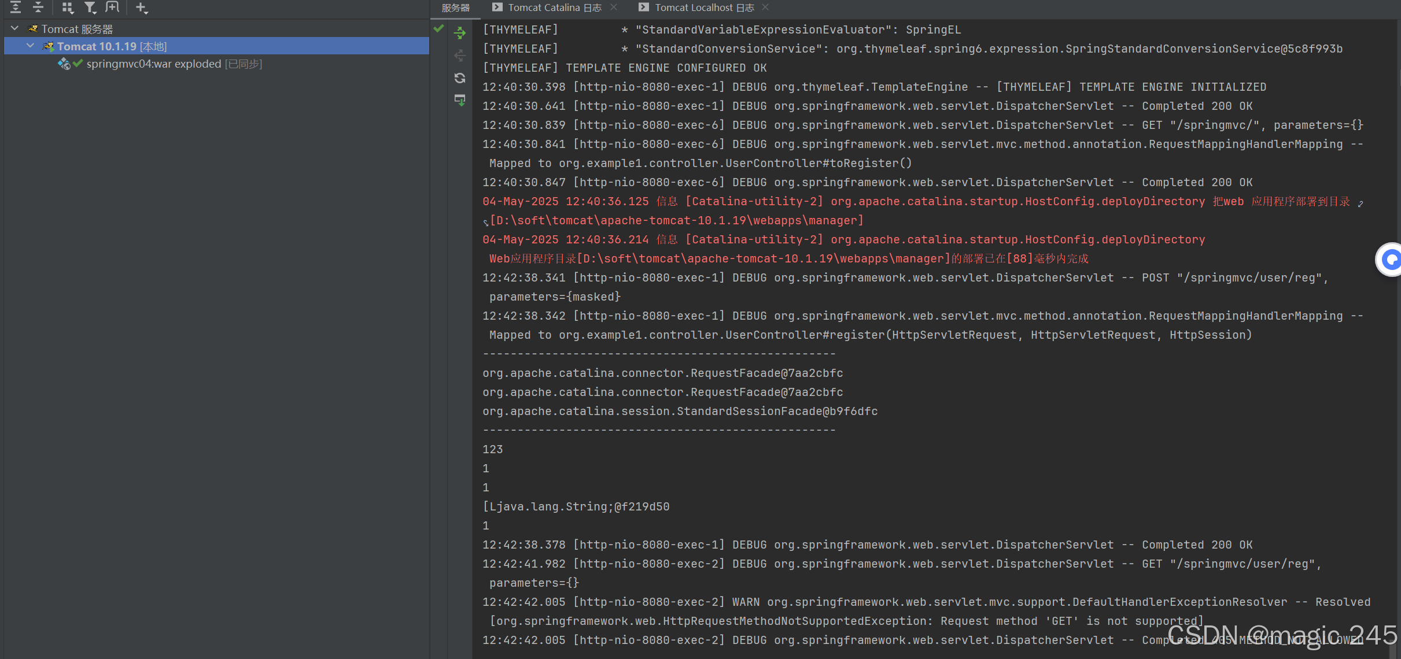The width and height of the screenshot is (1401, 659).
Task: Switch to the 服务器 tab
Action: (456, 8)
